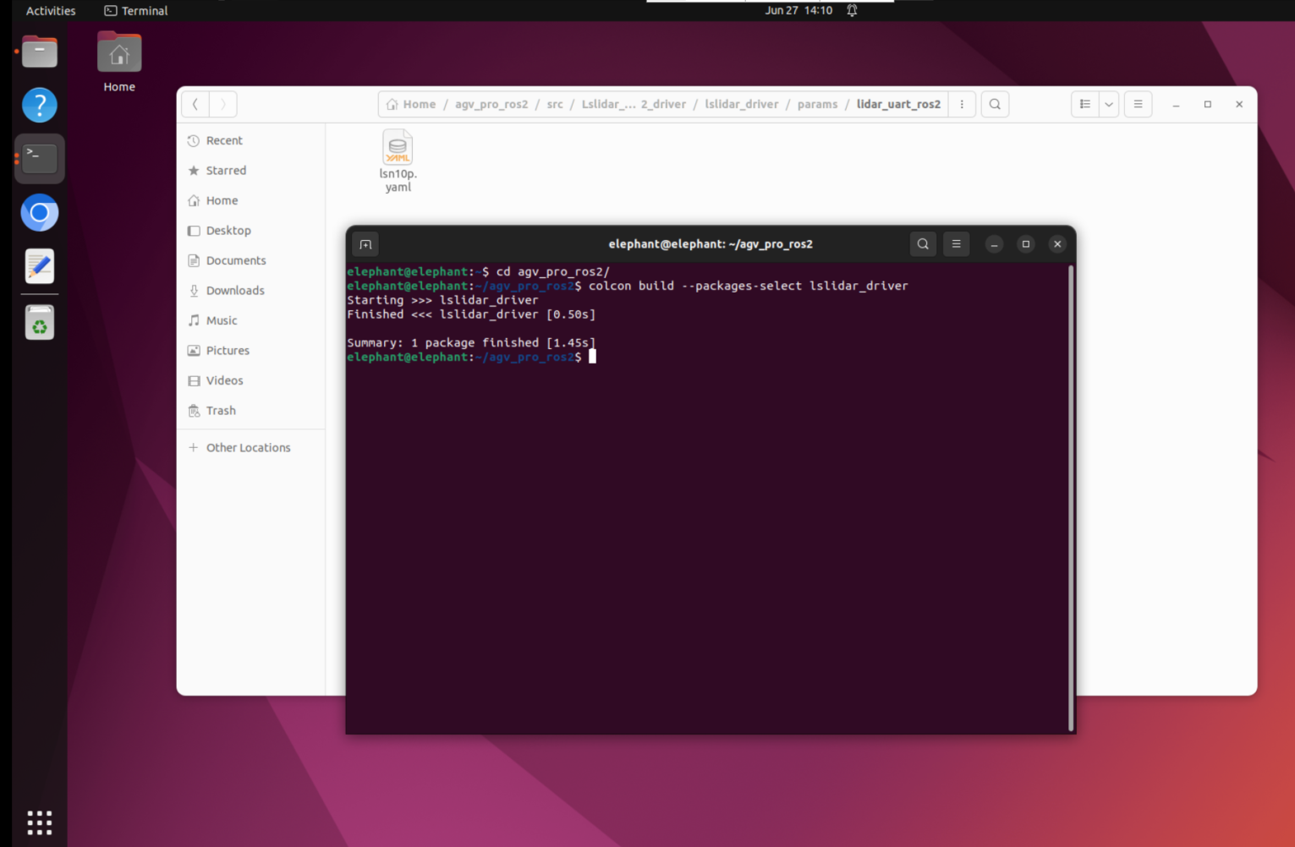This screenshot has width=1295, height=847.
Task: Open path bar three-dot menu
Action: [x=962, y=104]
